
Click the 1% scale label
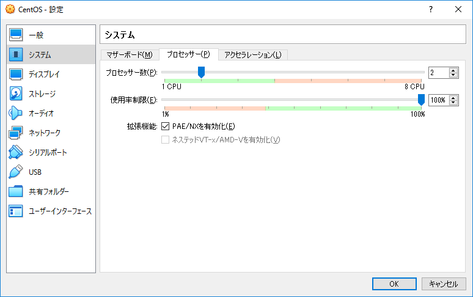point(166,114)
